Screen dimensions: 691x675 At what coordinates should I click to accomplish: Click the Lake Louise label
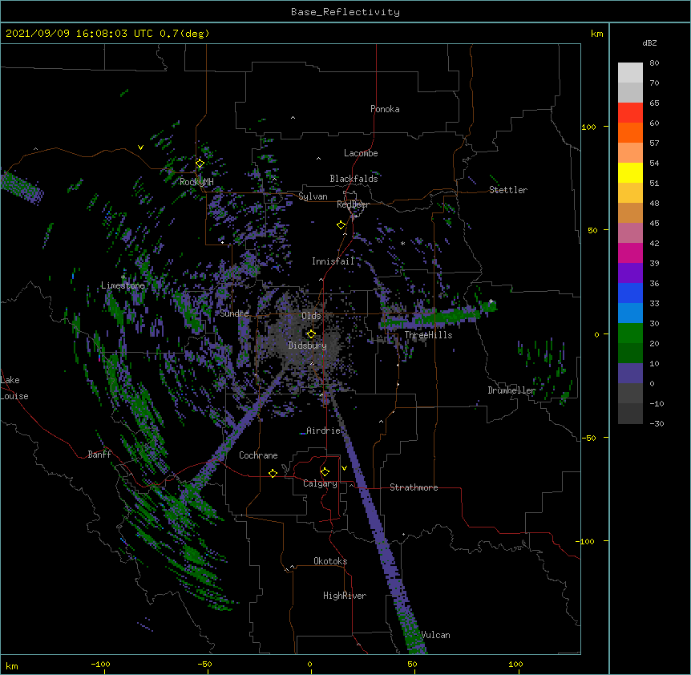pyautogui.click(x=14, y=388)
